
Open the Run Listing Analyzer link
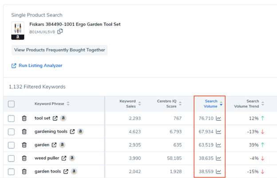pyautogui.click(x=37, y=66)
